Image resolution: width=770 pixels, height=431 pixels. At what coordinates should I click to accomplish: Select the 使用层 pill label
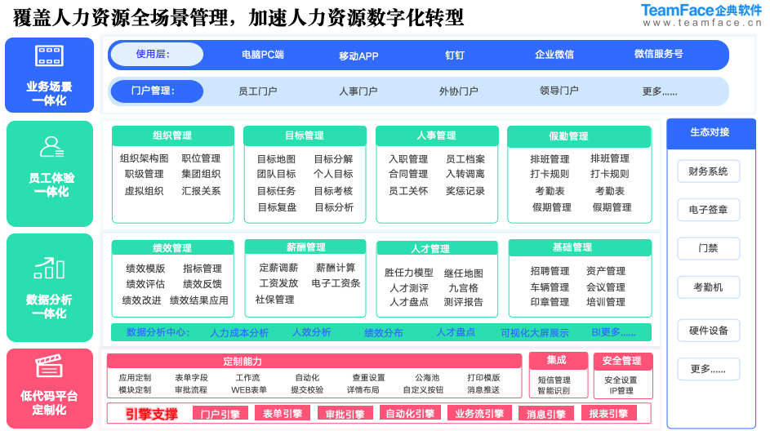pyautogui.click(x=157, y=54)
